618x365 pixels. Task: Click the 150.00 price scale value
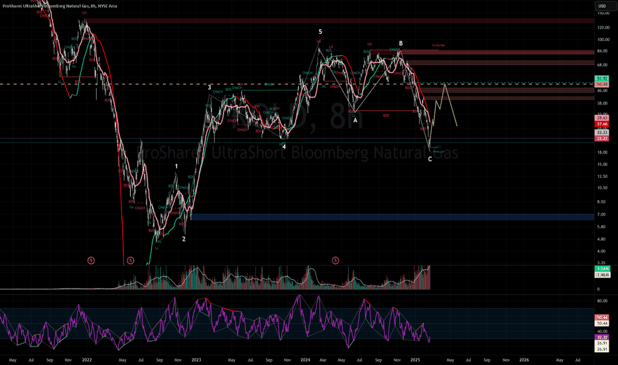[x=603, y=13]
